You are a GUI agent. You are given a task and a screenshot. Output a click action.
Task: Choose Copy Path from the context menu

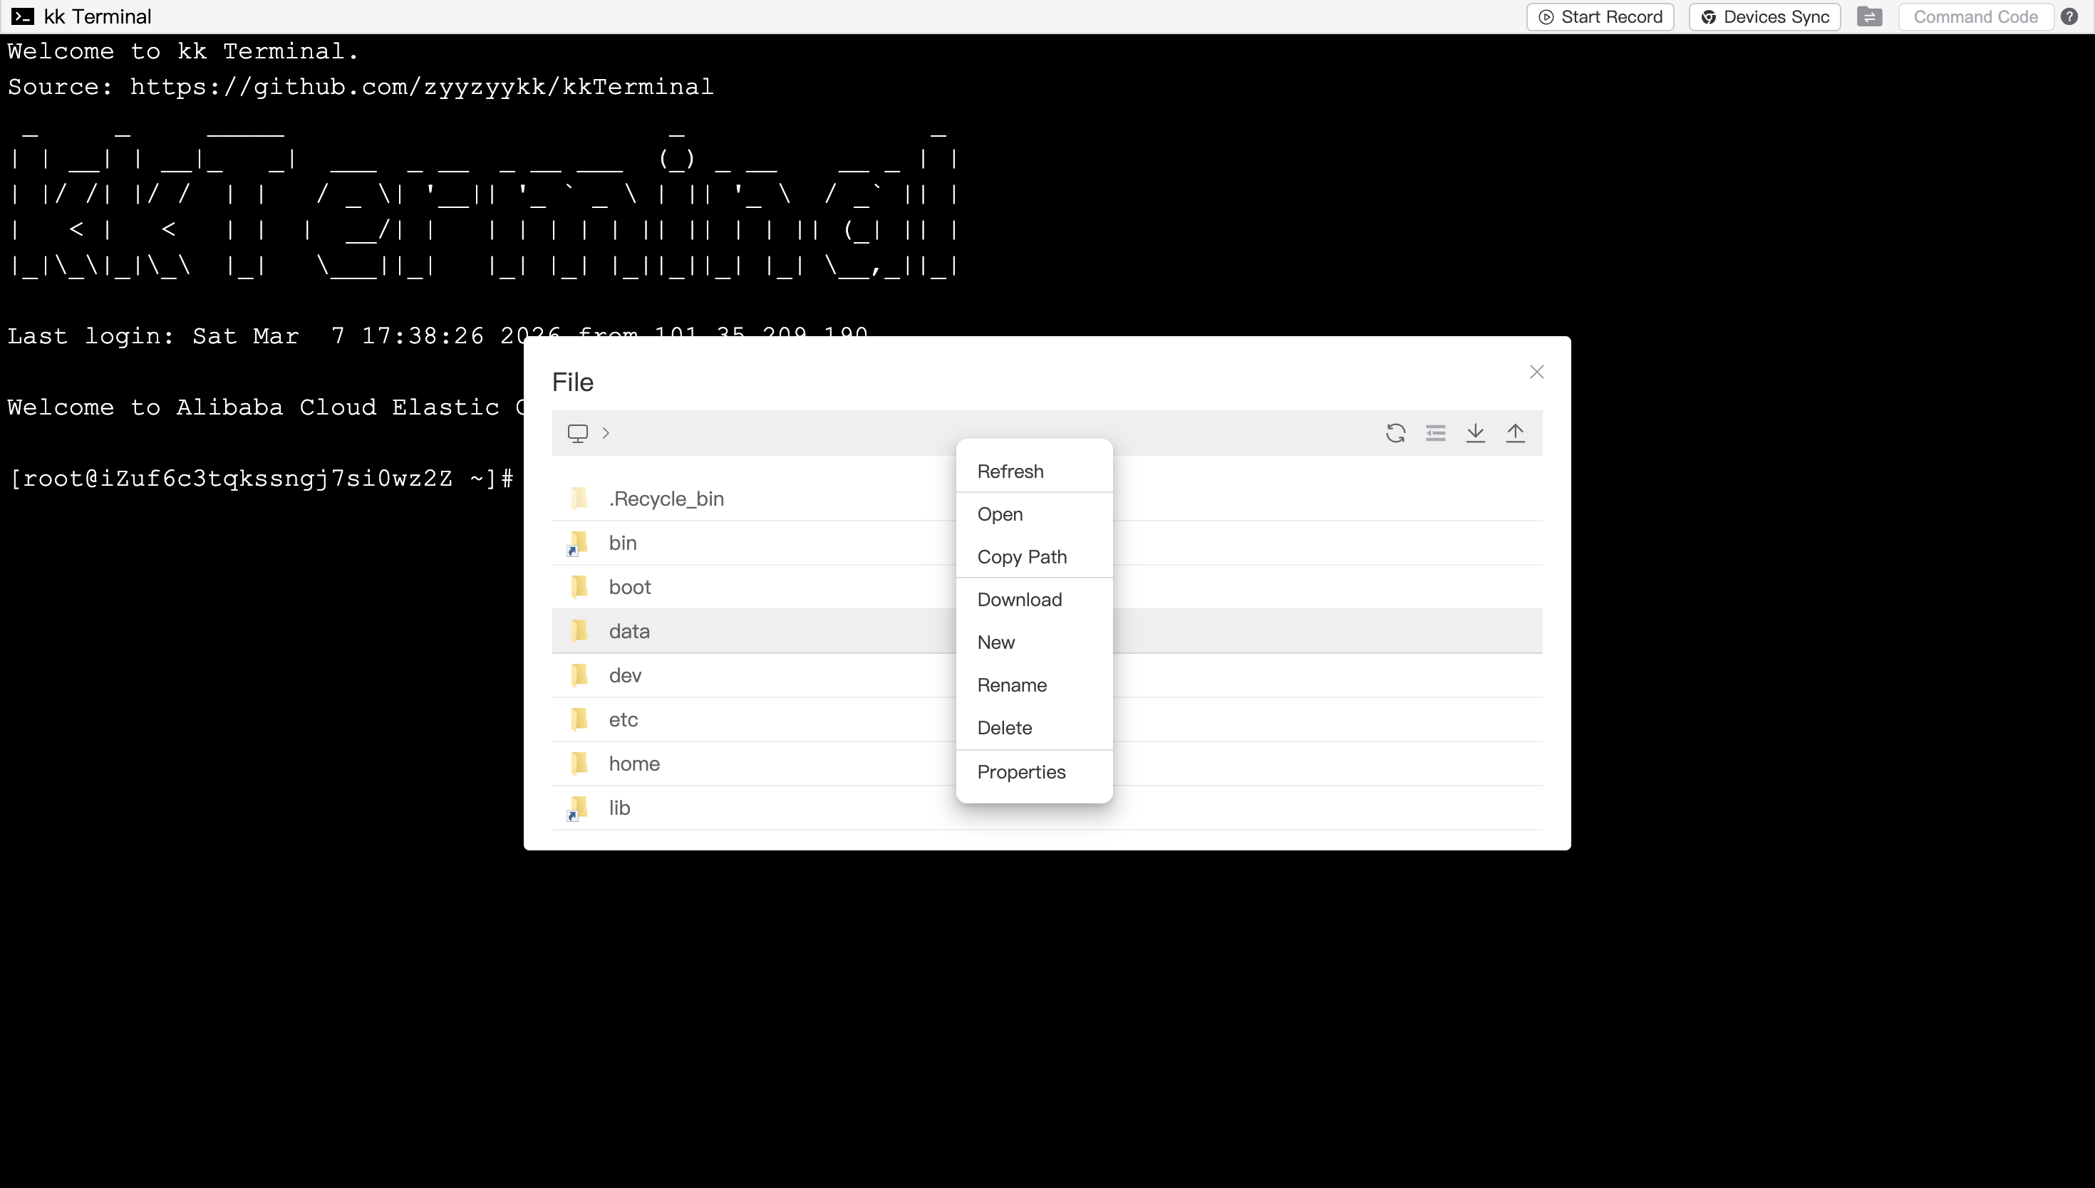pyautogui.click(x=1022, y=556)
